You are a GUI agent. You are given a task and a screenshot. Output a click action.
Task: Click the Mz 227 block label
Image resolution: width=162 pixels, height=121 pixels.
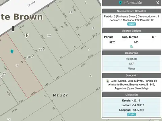tap(60, 95)
